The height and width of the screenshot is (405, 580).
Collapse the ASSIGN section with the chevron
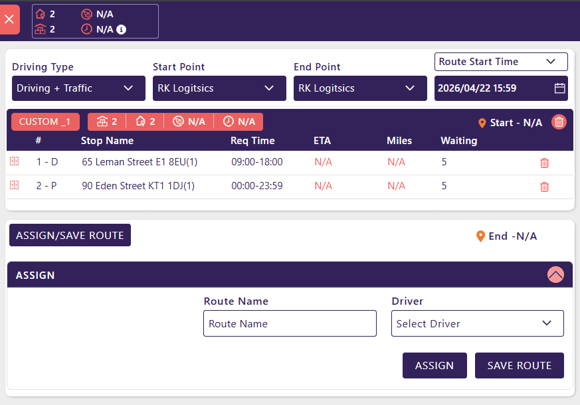click(x=555, y=275)
